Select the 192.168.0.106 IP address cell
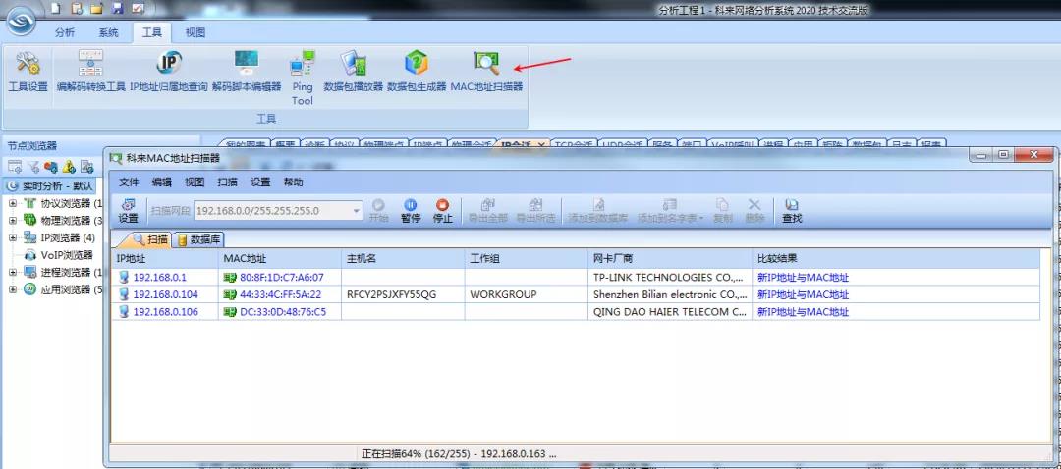This screenshot has height=469, width=1061. coord(166,312)
